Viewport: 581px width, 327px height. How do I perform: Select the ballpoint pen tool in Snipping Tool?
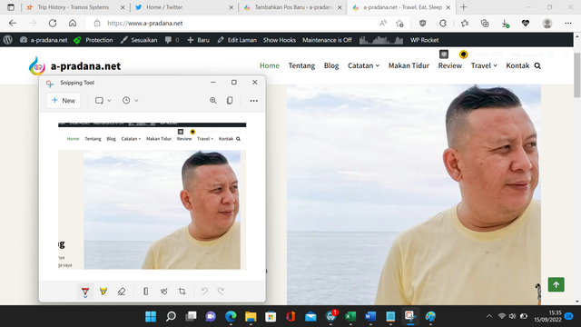point(85,292)
